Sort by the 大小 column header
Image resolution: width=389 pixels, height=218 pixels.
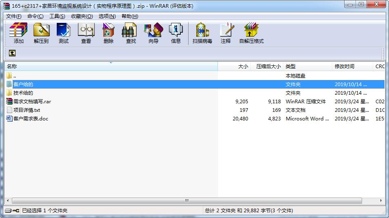click(234, 67)
